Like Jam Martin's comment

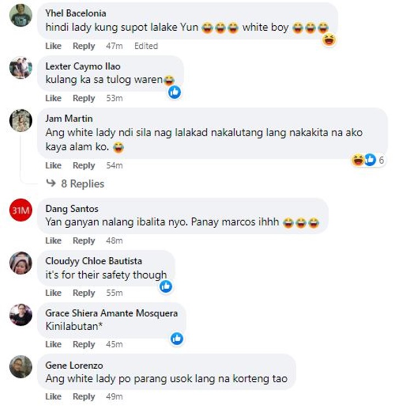[x=54, y=165]
